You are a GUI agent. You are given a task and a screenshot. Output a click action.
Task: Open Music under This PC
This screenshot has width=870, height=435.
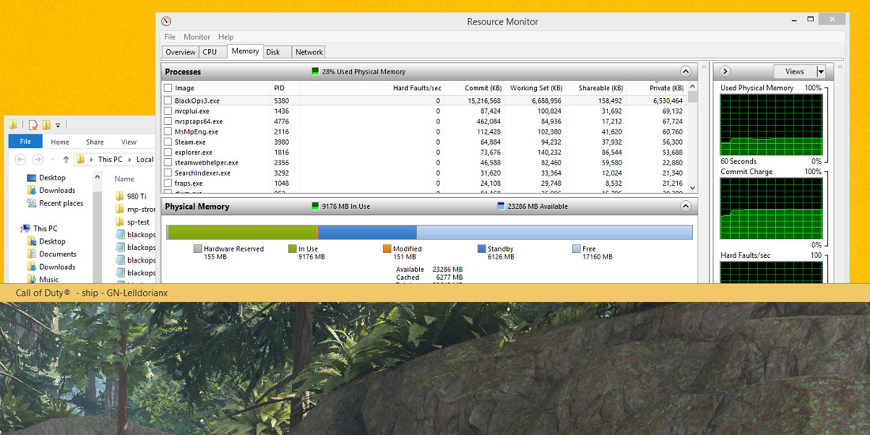point(49,279)
